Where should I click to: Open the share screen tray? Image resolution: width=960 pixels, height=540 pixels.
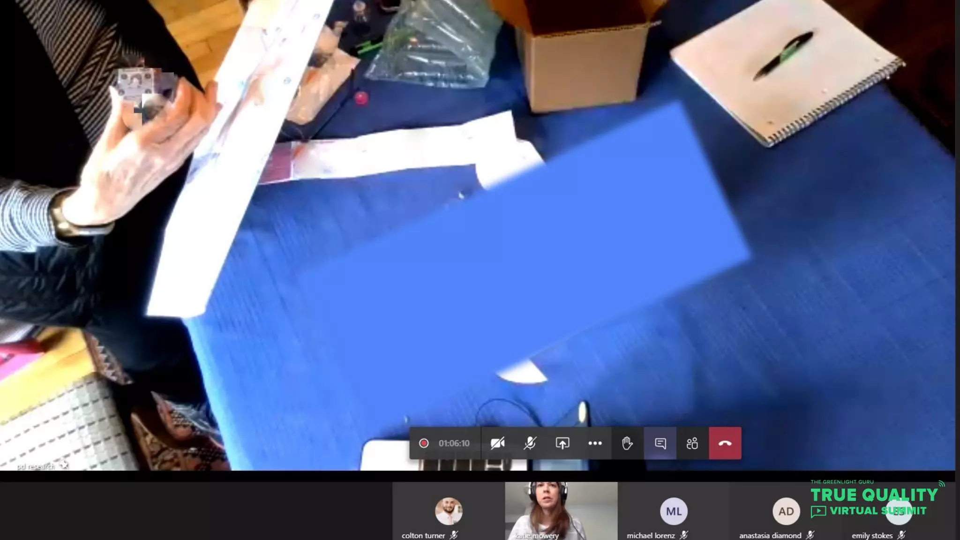[562, 443]
